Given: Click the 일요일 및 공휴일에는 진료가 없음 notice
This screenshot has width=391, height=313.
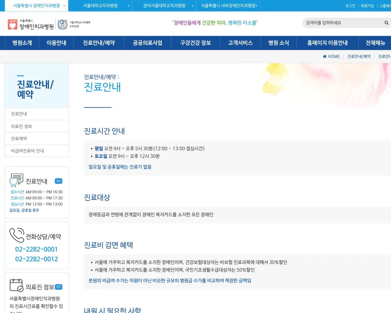Looking at the screenshot, I should pos(120,167).
